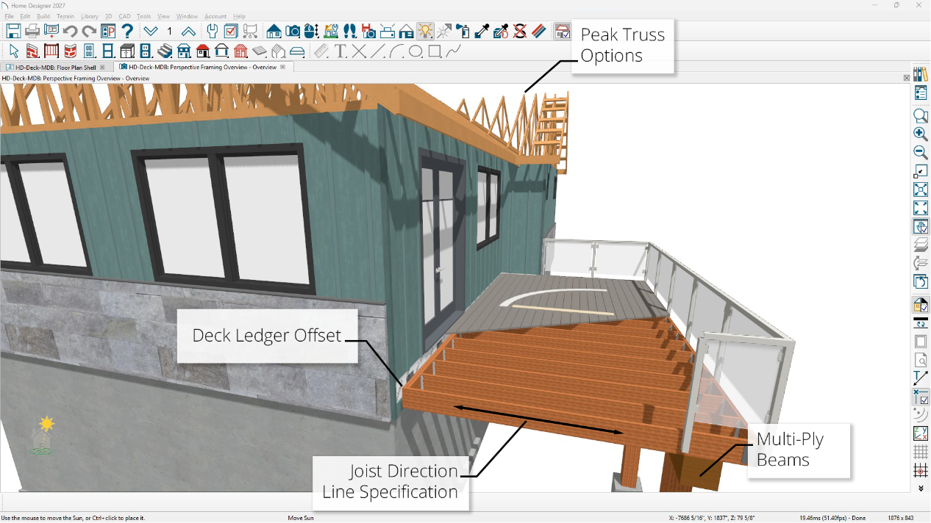Select the Wall tools brick icon
Image resolution: width=931 pixels, height=523 pixels.
click(x=32, y=51)
